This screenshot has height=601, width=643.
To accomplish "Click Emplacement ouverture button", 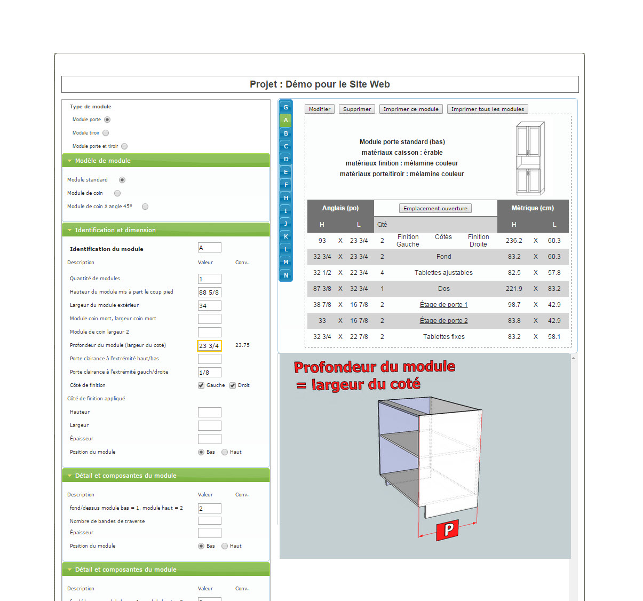I will 435,209.
